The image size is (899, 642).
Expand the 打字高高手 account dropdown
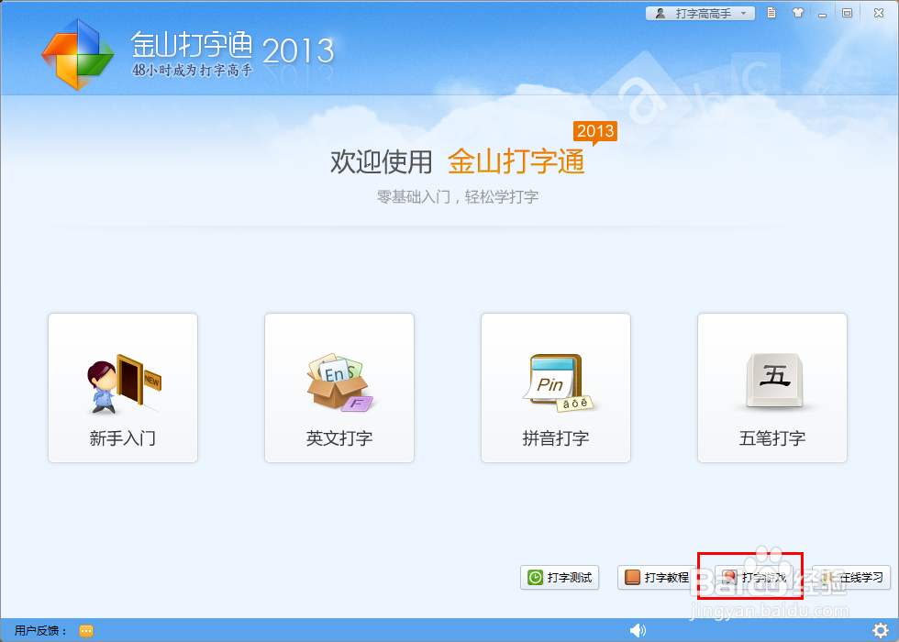click(743, 13)
